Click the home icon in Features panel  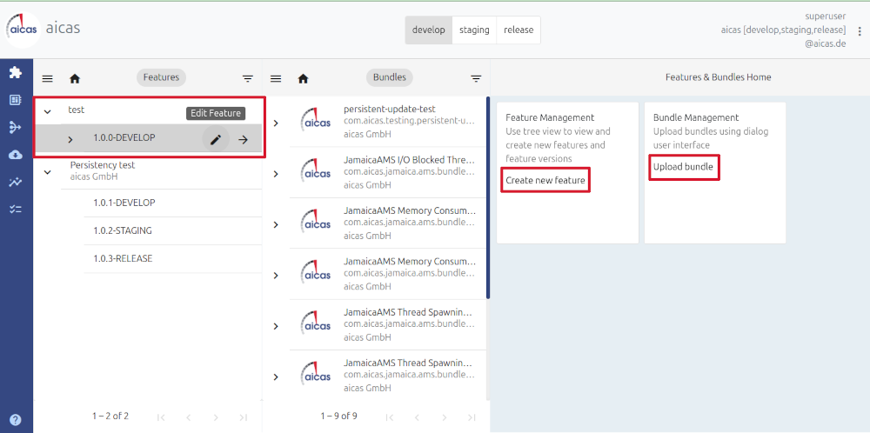75,78
